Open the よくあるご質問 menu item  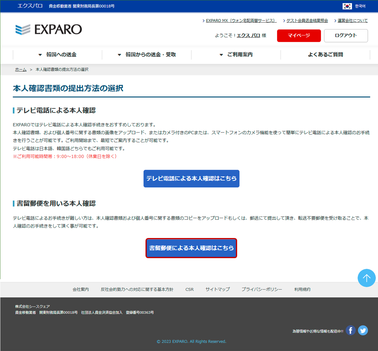point(325,54)
